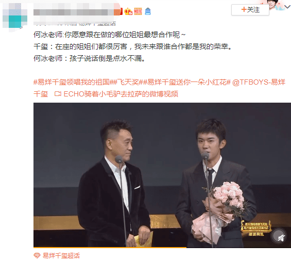
Task: Click the orange video progress bar
Action: 110,248
